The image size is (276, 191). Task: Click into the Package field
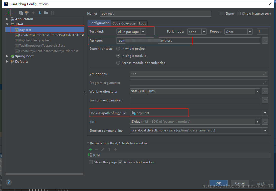188,41
